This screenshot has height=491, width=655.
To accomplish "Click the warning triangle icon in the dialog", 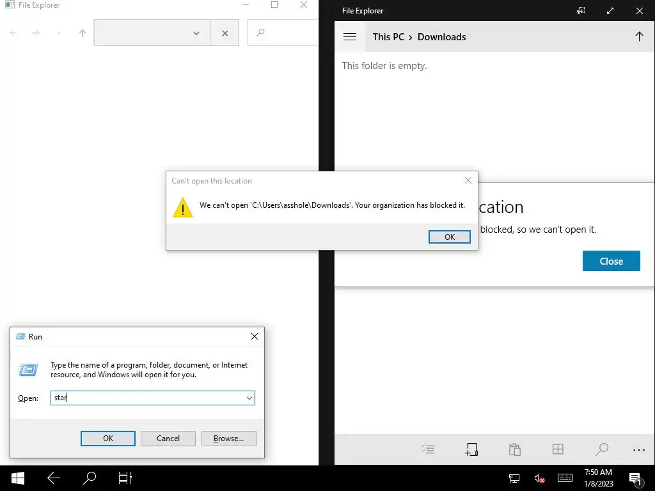I will pyautogui.click(x=182, y=208).
